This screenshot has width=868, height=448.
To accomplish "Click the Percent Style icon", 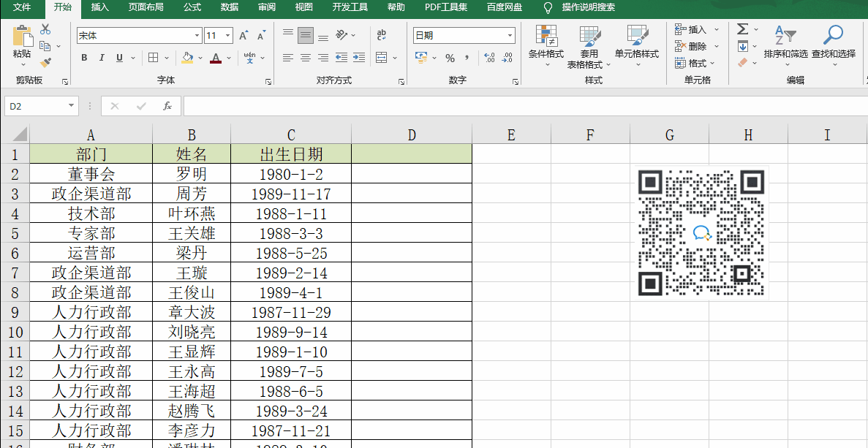I will (x=450, y=58).
